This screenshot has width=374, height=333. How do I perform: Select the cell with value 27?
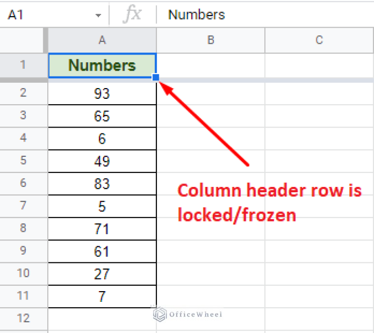click(x=102, y=274)
